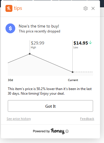Click the dashed projection line on chart
Viewport: 104px width, 143px height.
pyautogui.click(x=83, y=72)
